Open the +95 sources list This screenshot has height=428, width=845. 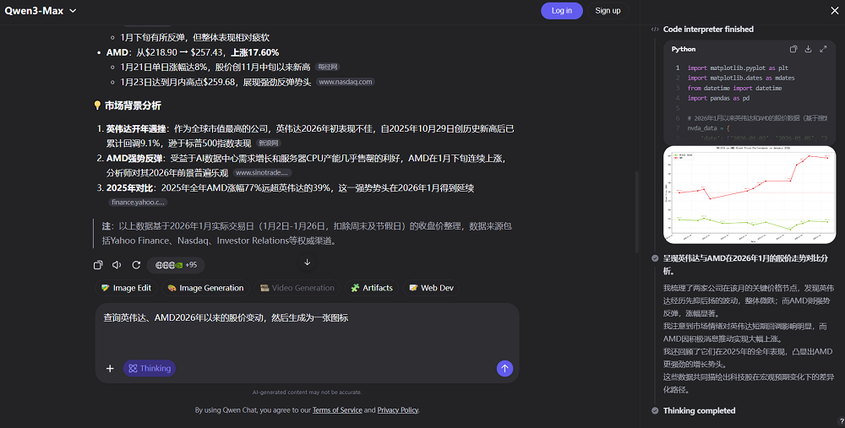[176, 265]
